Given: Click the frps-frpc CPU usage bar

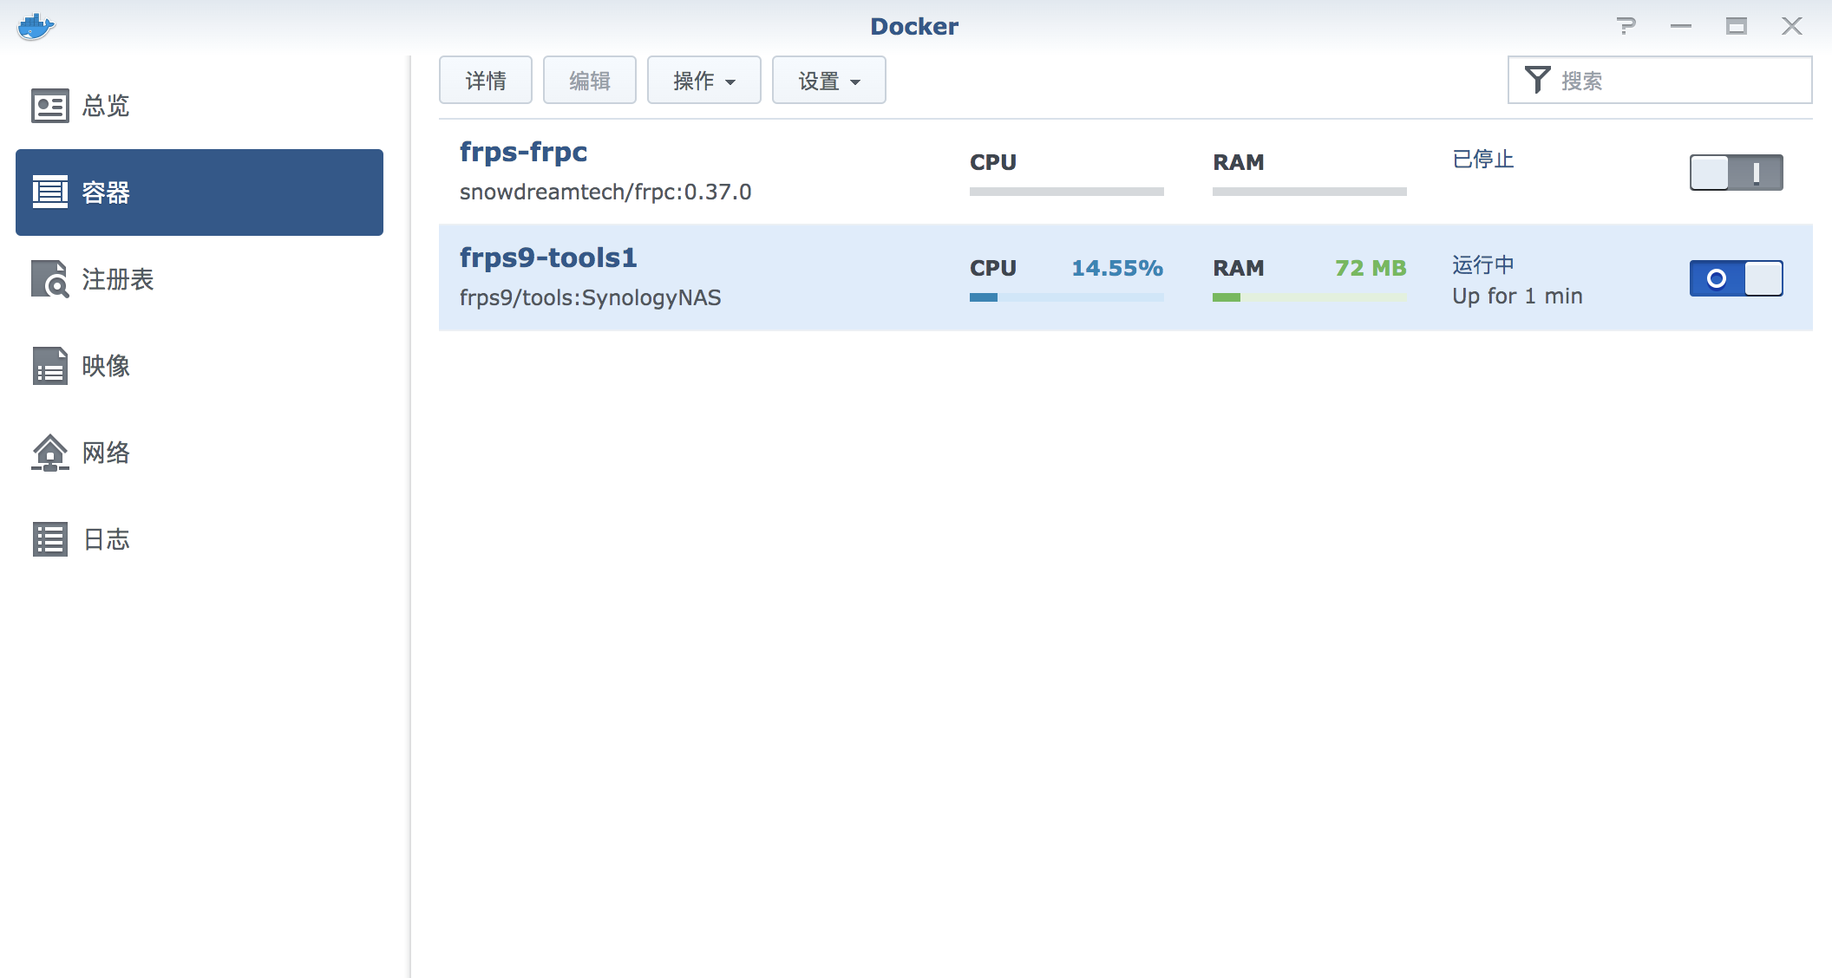Looking at the screenshot, I should (1067, 192).
